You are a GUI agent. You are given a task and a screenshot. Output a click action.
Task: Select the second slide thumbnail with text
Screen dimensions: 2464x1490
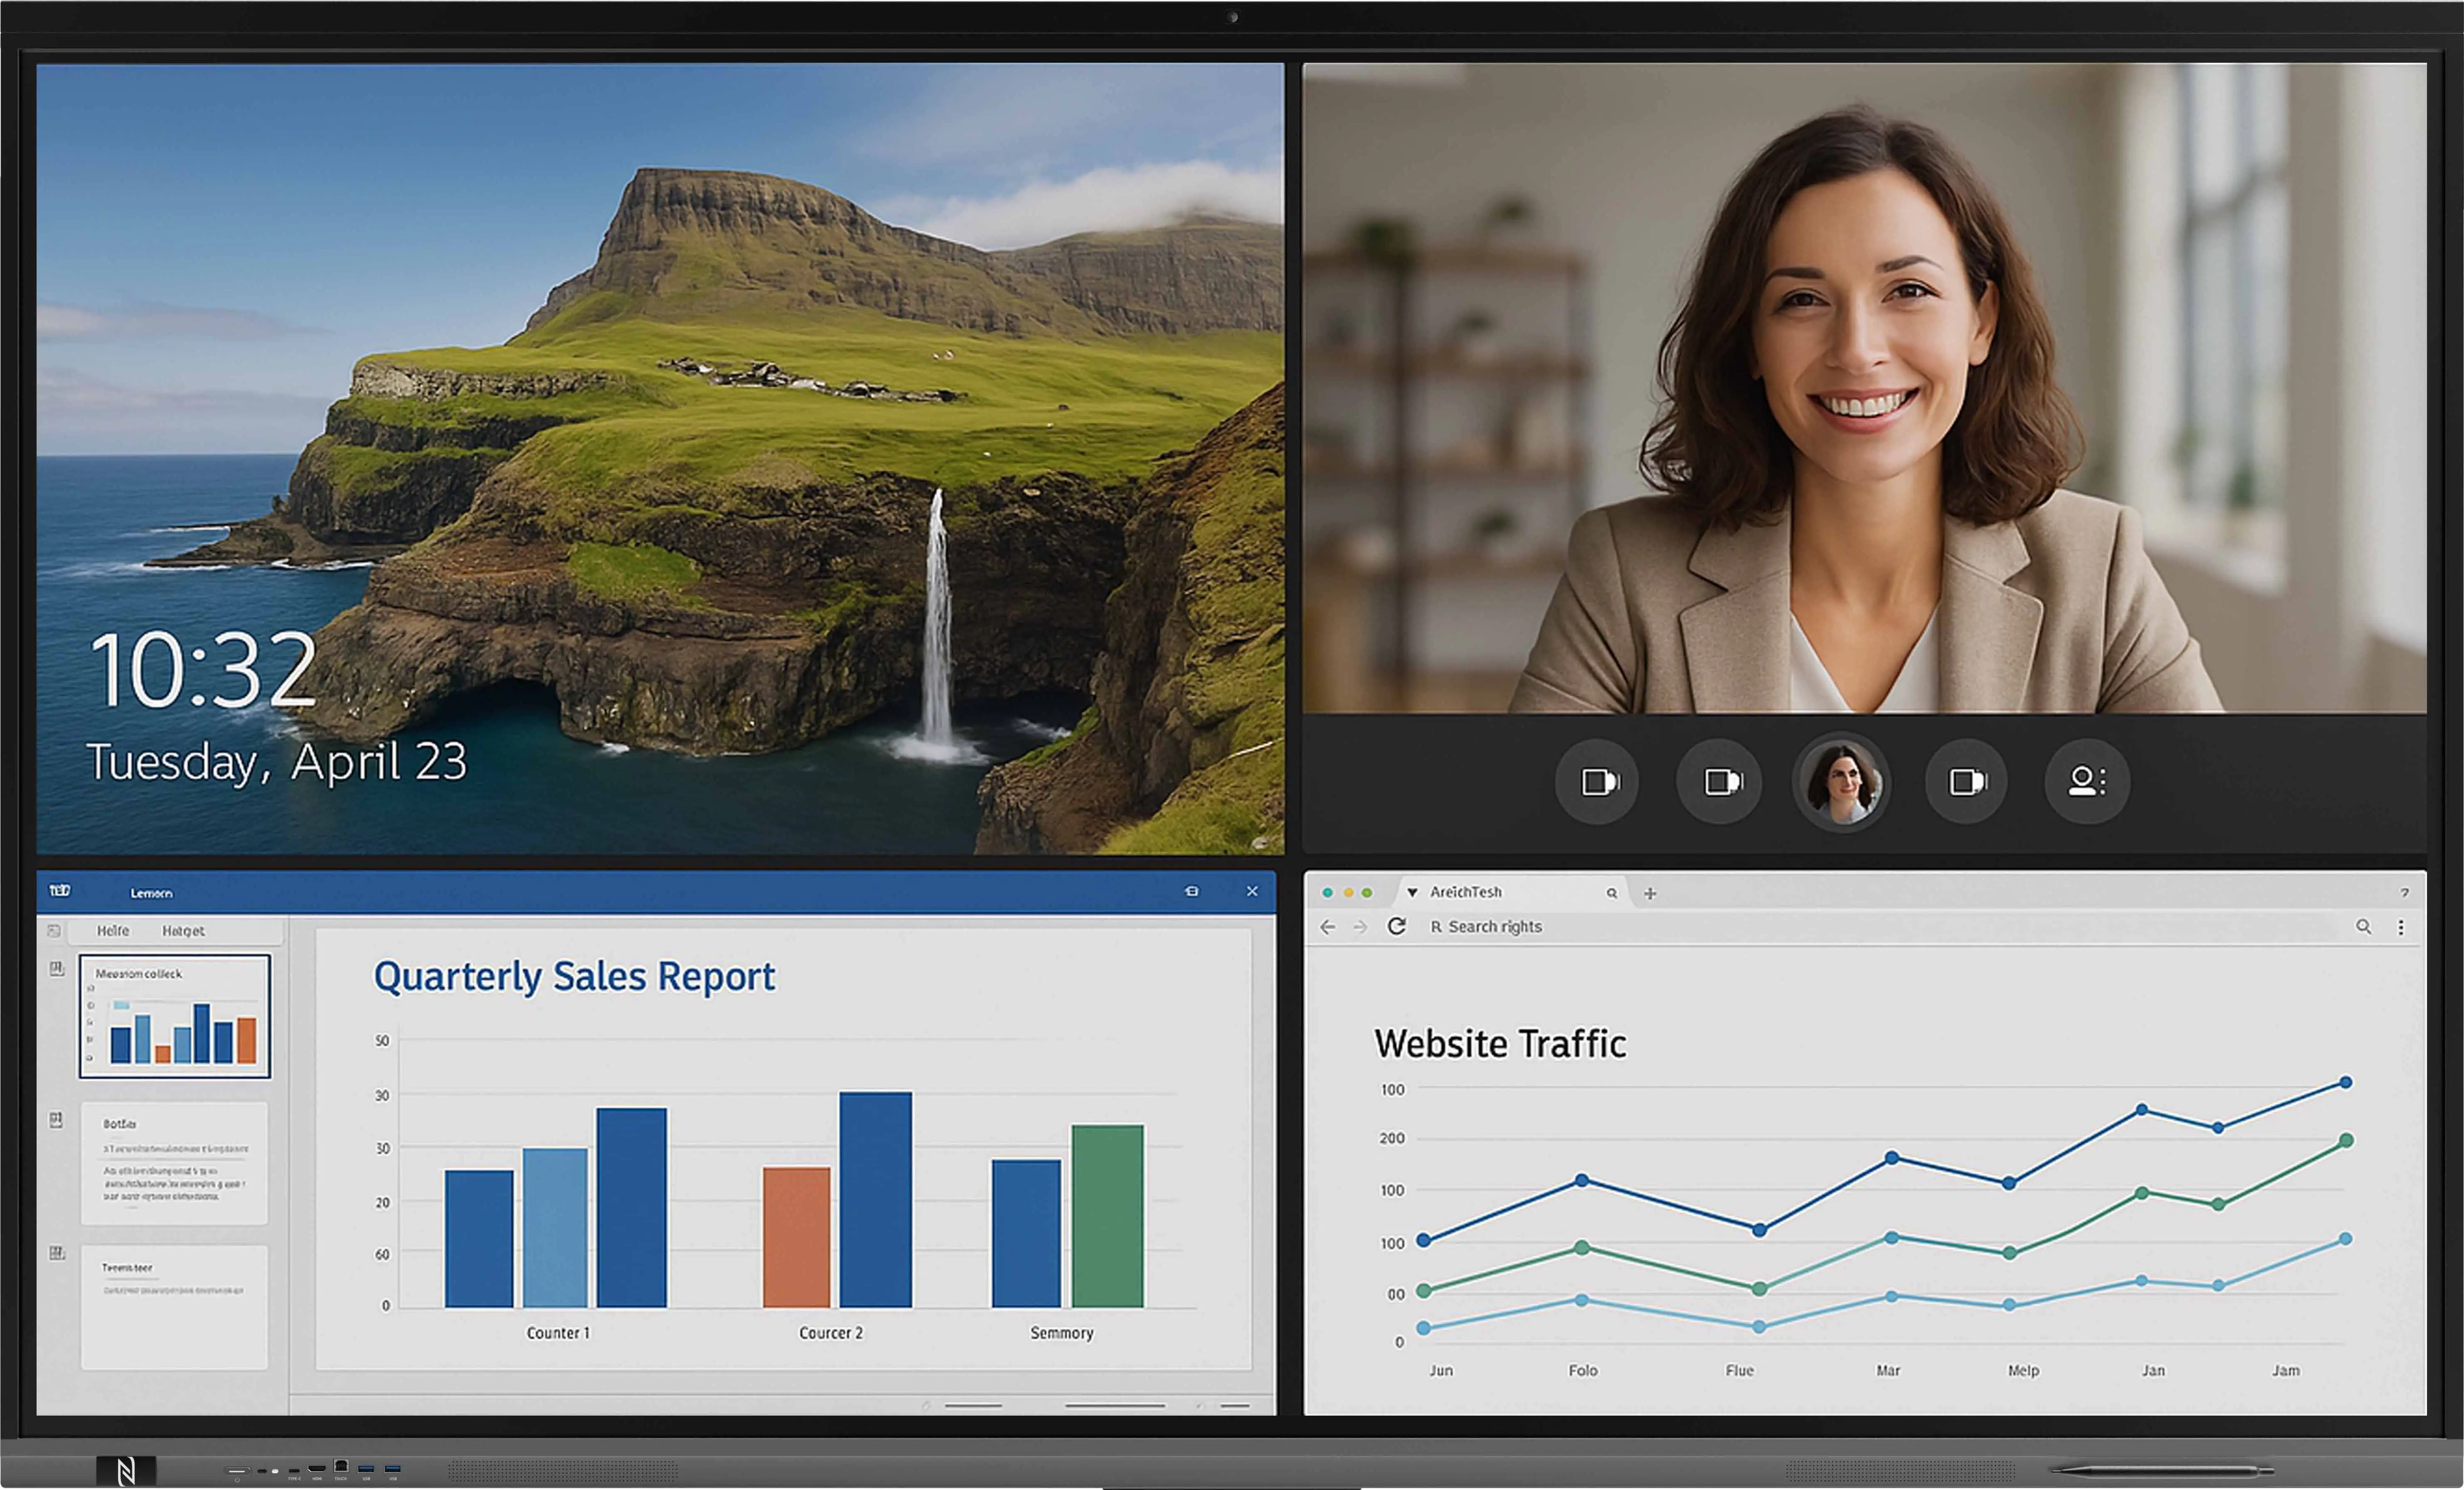tap(175, 1163)
